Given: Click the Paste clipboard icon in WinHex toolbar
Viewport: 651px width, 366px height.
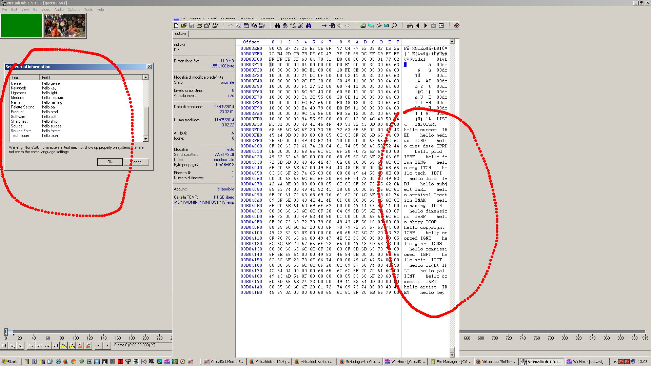Looking at the screenshot, I should (246, 25).
